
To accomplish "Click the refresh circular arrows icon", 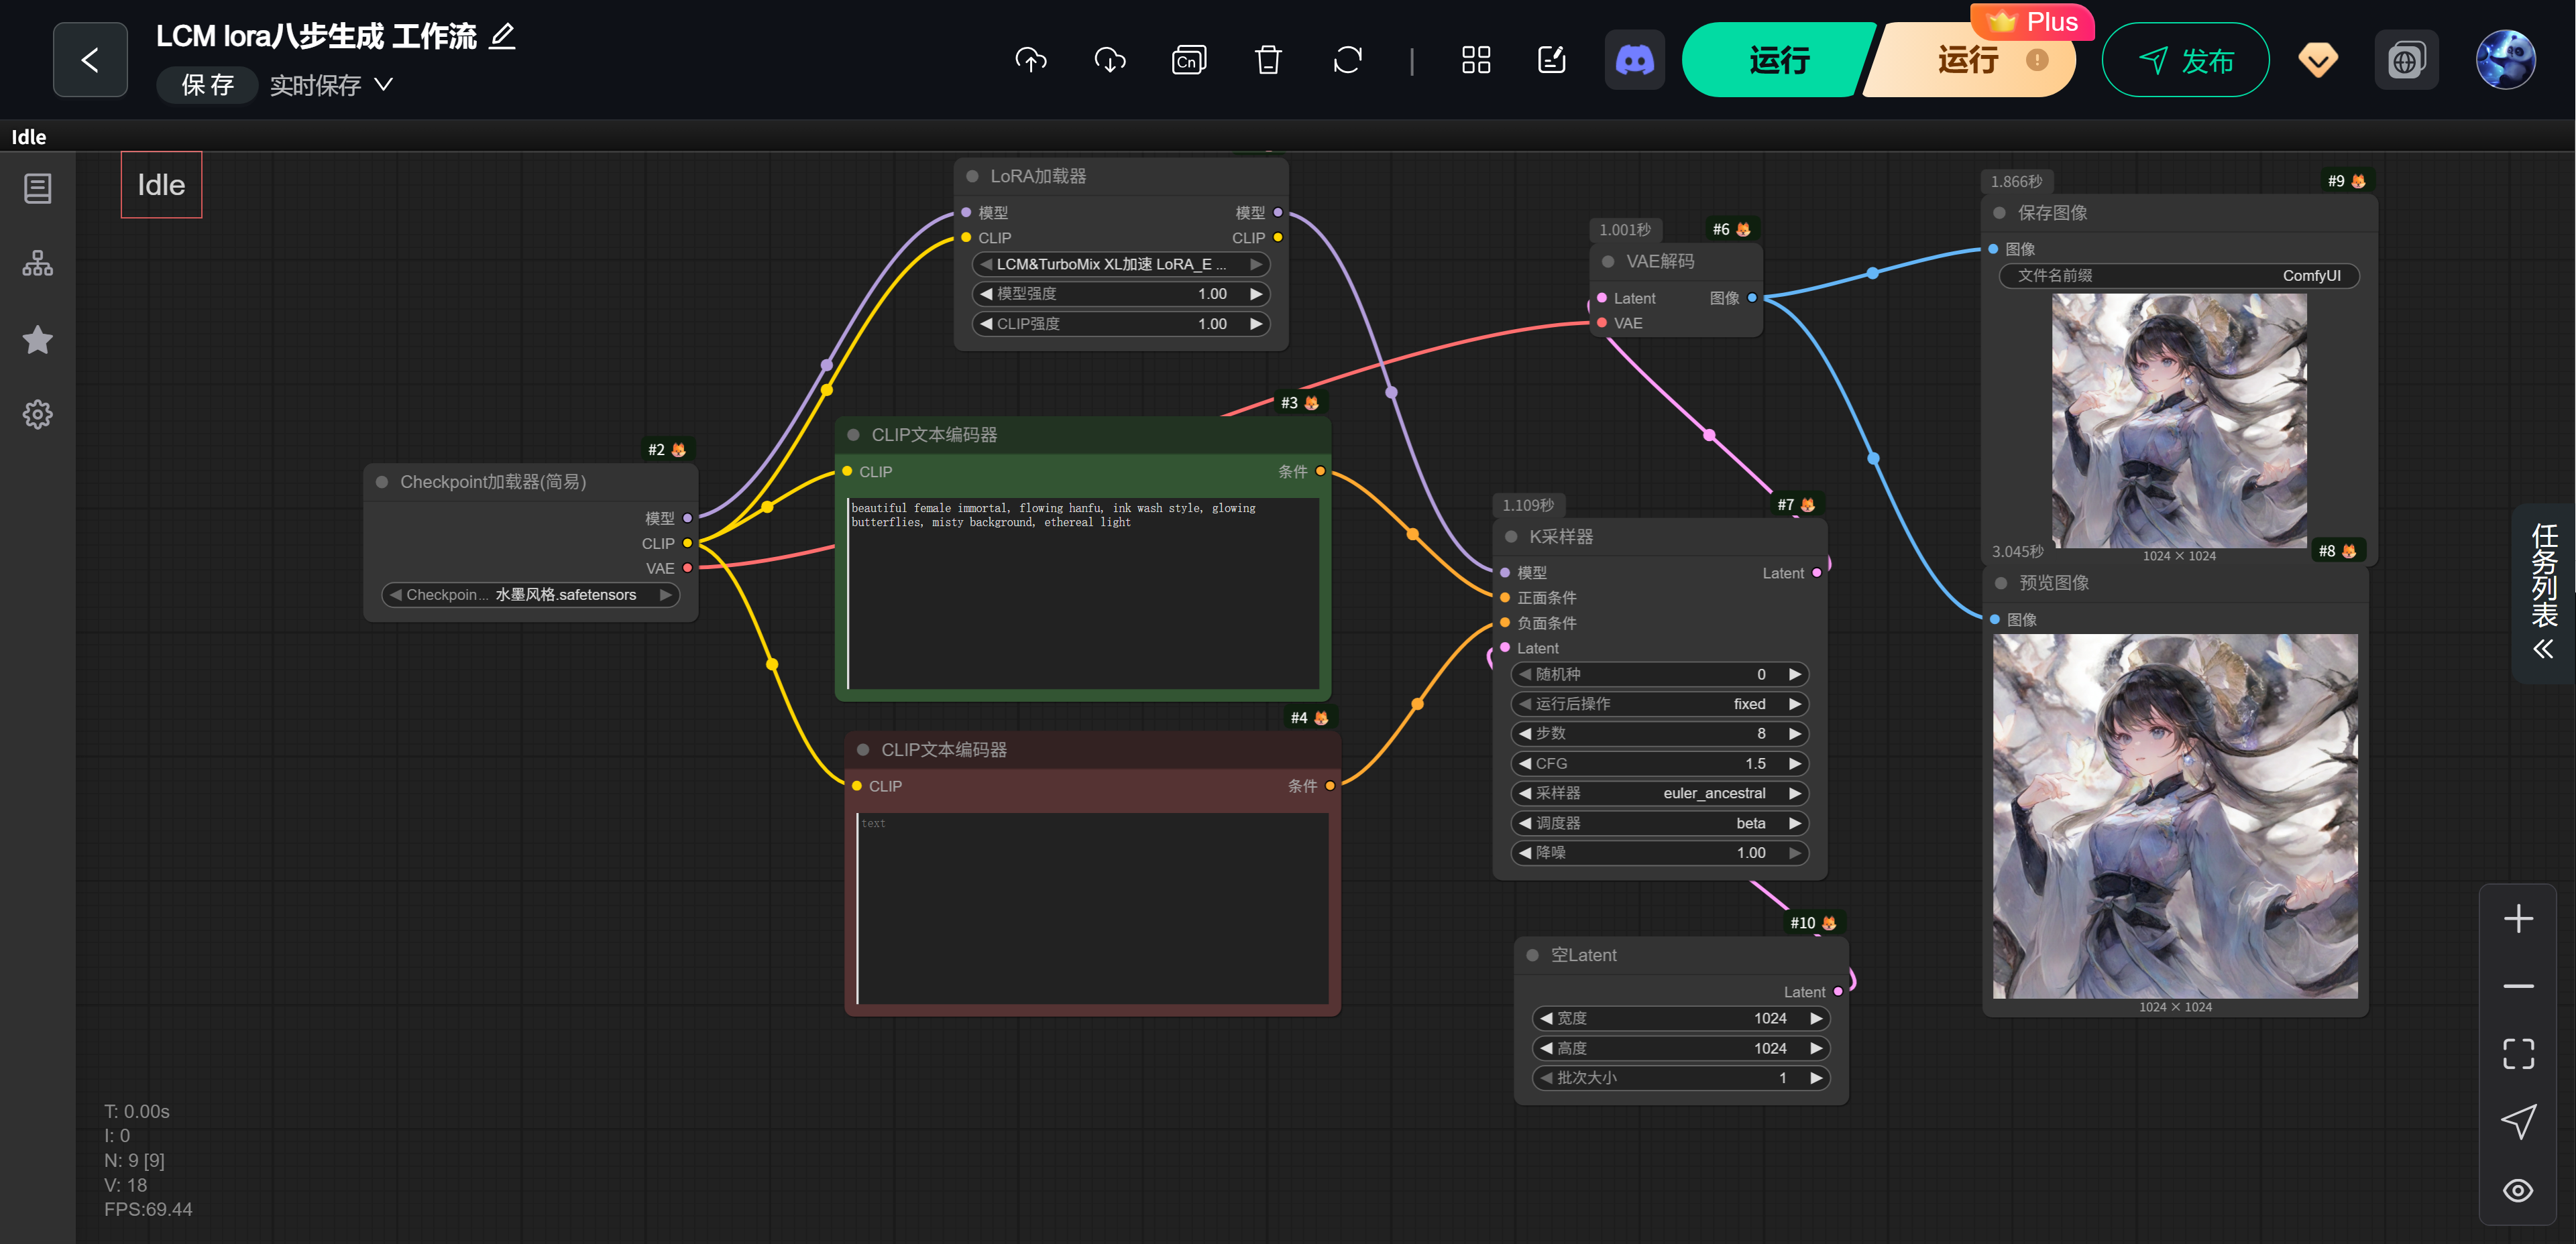I will (1347, 60).
